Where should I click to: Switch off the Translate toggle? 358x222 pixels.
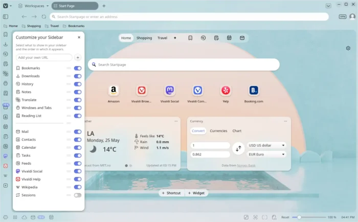click(78, 100)
